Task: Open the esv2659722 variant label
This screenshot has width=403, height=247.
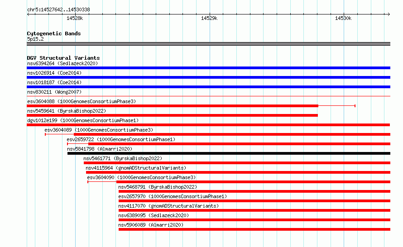Action: coord(121,139)
